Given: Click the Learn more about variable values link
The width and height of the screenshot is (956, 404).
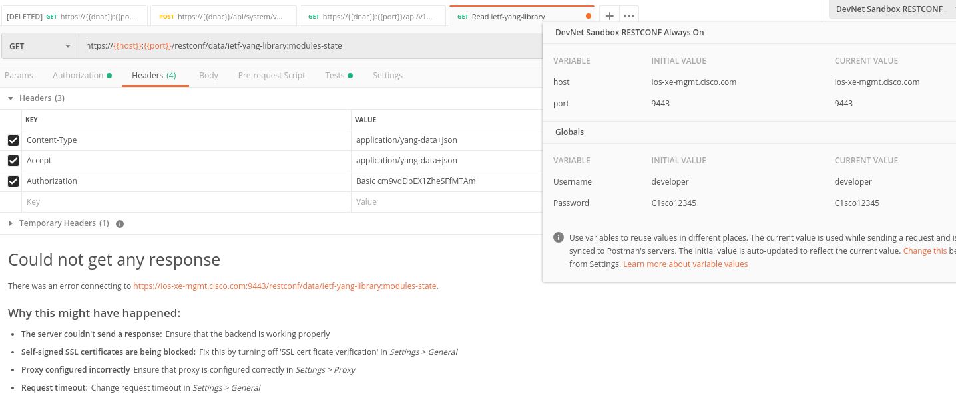Looking at the screenshot, I should click(685, 264).
